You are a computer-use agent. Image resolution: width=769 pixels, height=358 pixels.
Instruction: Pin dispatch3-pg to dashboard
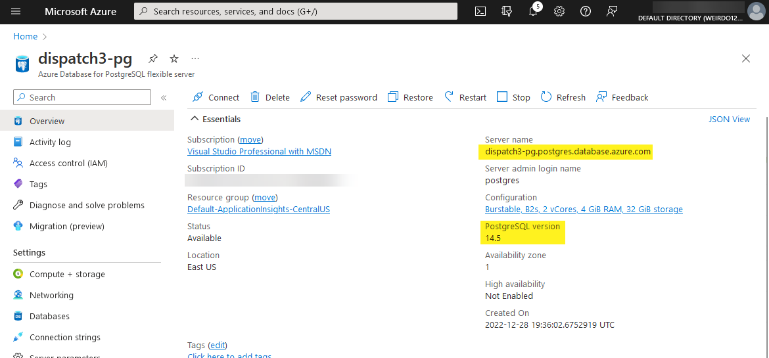pos(153,58)
